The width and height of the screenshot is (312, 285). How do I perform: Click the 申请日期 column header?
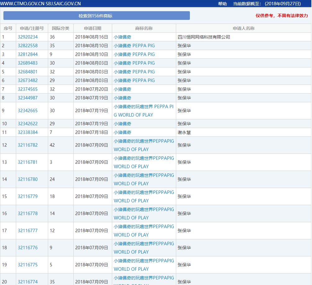coord(93,28)
